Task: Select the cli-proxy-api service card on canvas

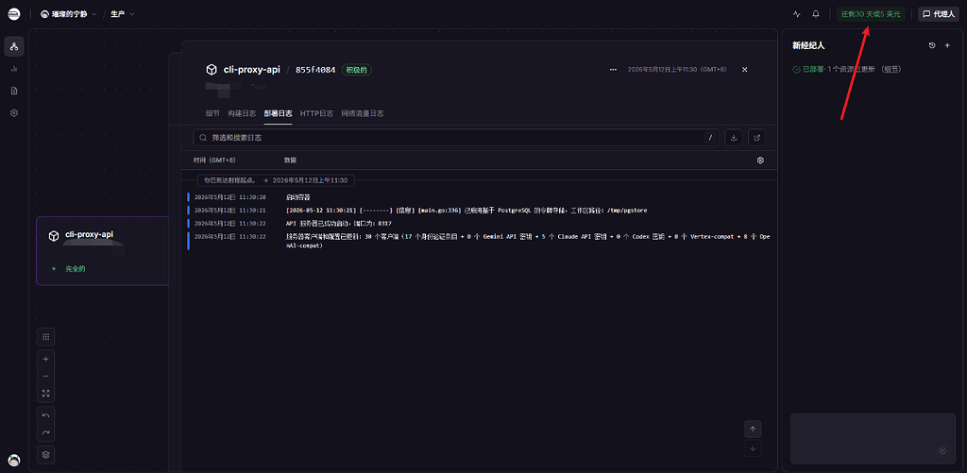Action: tap(102, 251)
